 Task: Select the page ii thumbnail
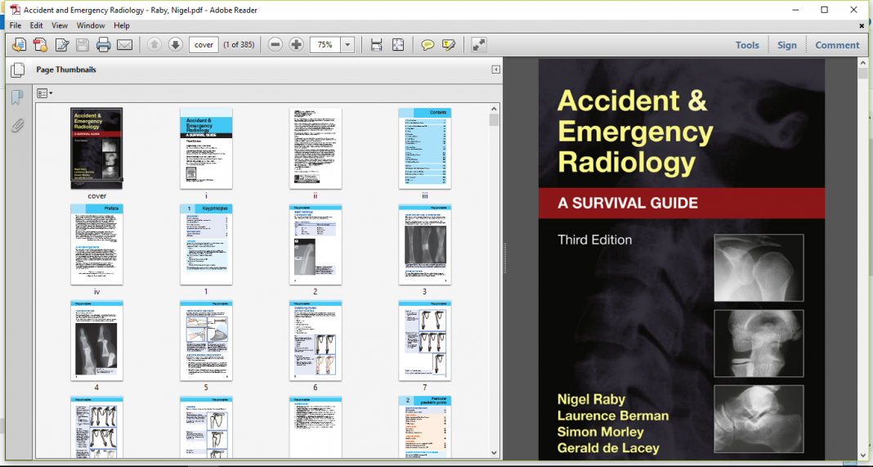(x=316, y=149)
